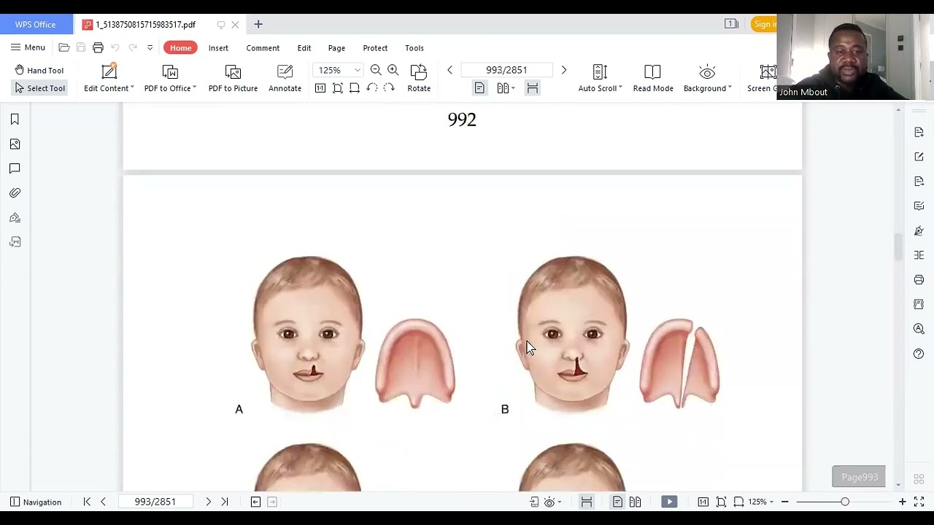Go to next page in status bar
The height and width of the screenshot is (525, 934).
(208, 502)
